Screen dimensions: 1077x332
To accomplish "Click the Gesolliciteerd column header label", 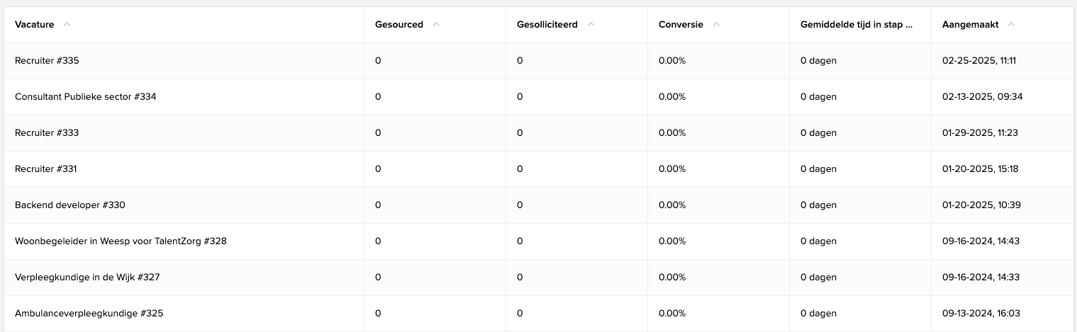I will click(x=547, y=25).
